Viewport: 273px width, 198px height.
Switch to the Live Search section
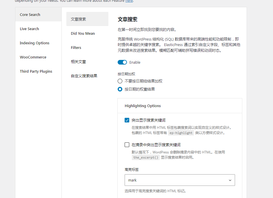30,29
